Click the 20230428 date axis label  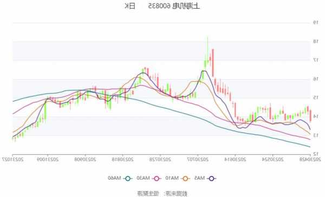point(310,159)
